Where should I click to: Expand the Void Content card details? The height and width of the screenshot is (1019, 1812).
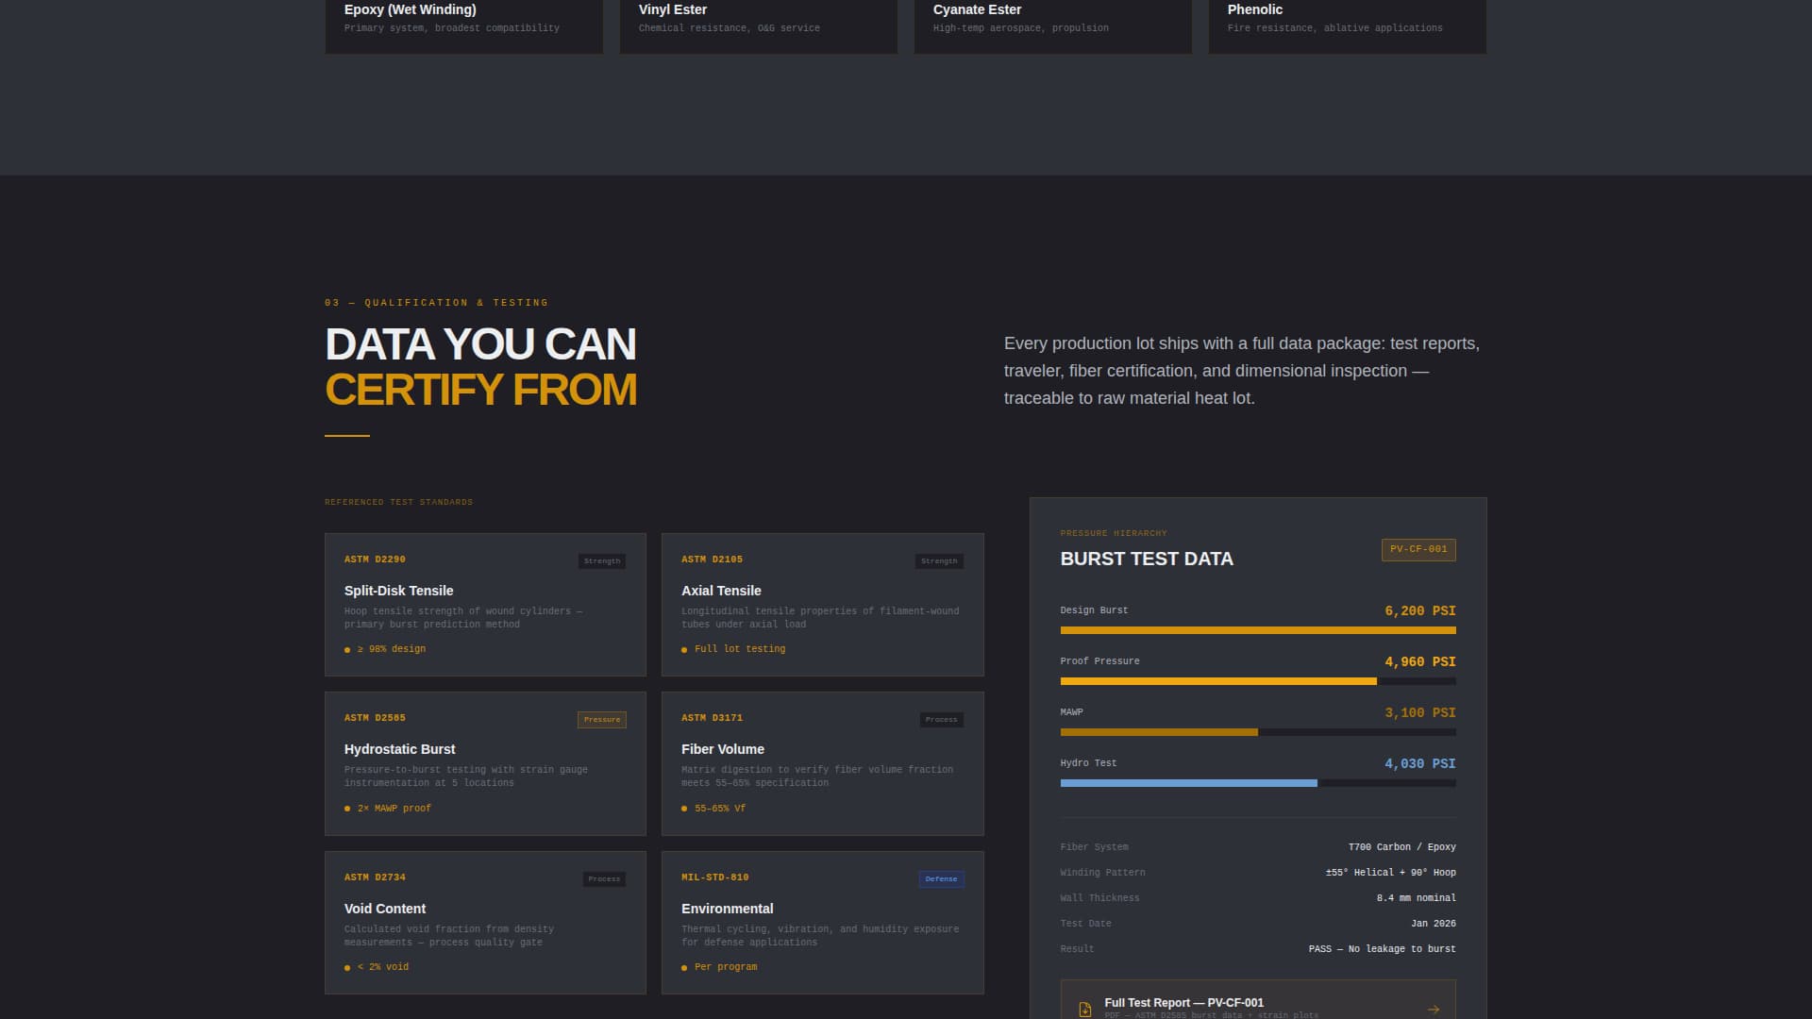pyautogui.click(x=485, y=922)
